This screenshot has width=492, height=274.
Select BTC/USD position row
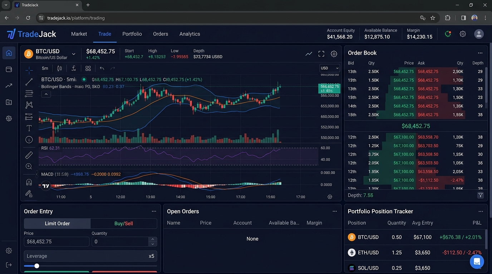pos(415,237)
